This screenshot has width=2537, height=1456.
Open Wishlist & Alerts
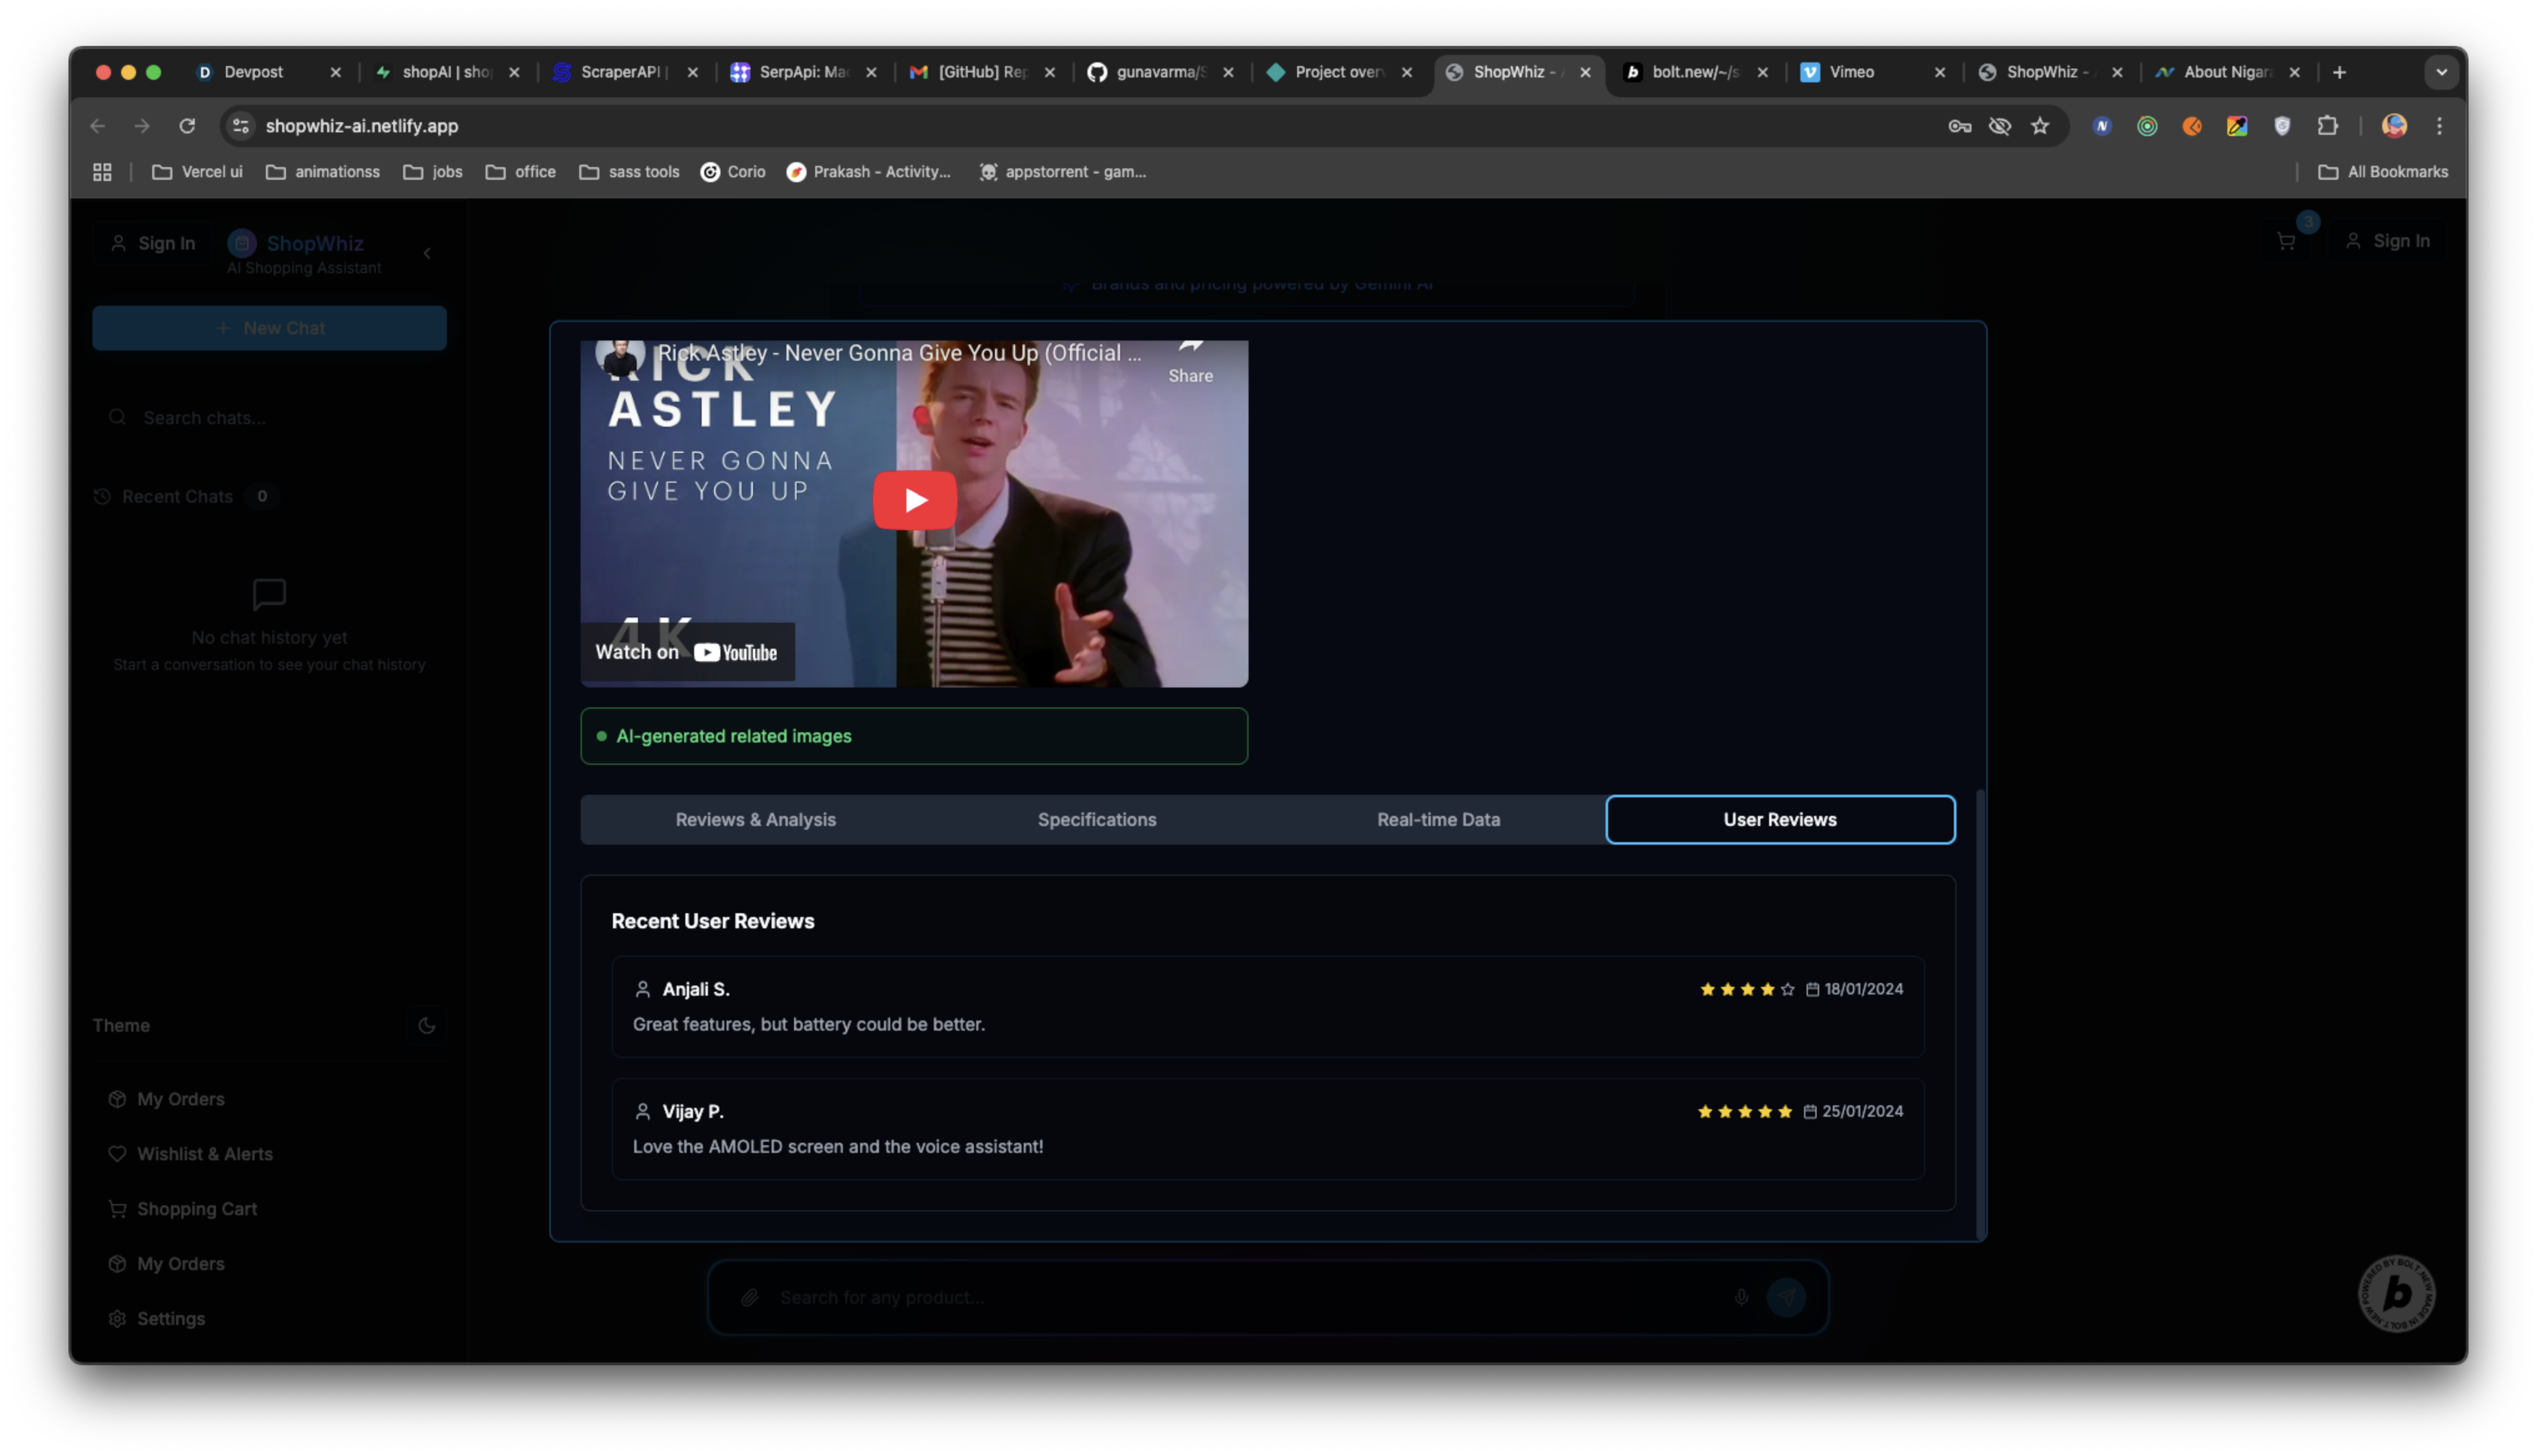(x=204, y=1153)
